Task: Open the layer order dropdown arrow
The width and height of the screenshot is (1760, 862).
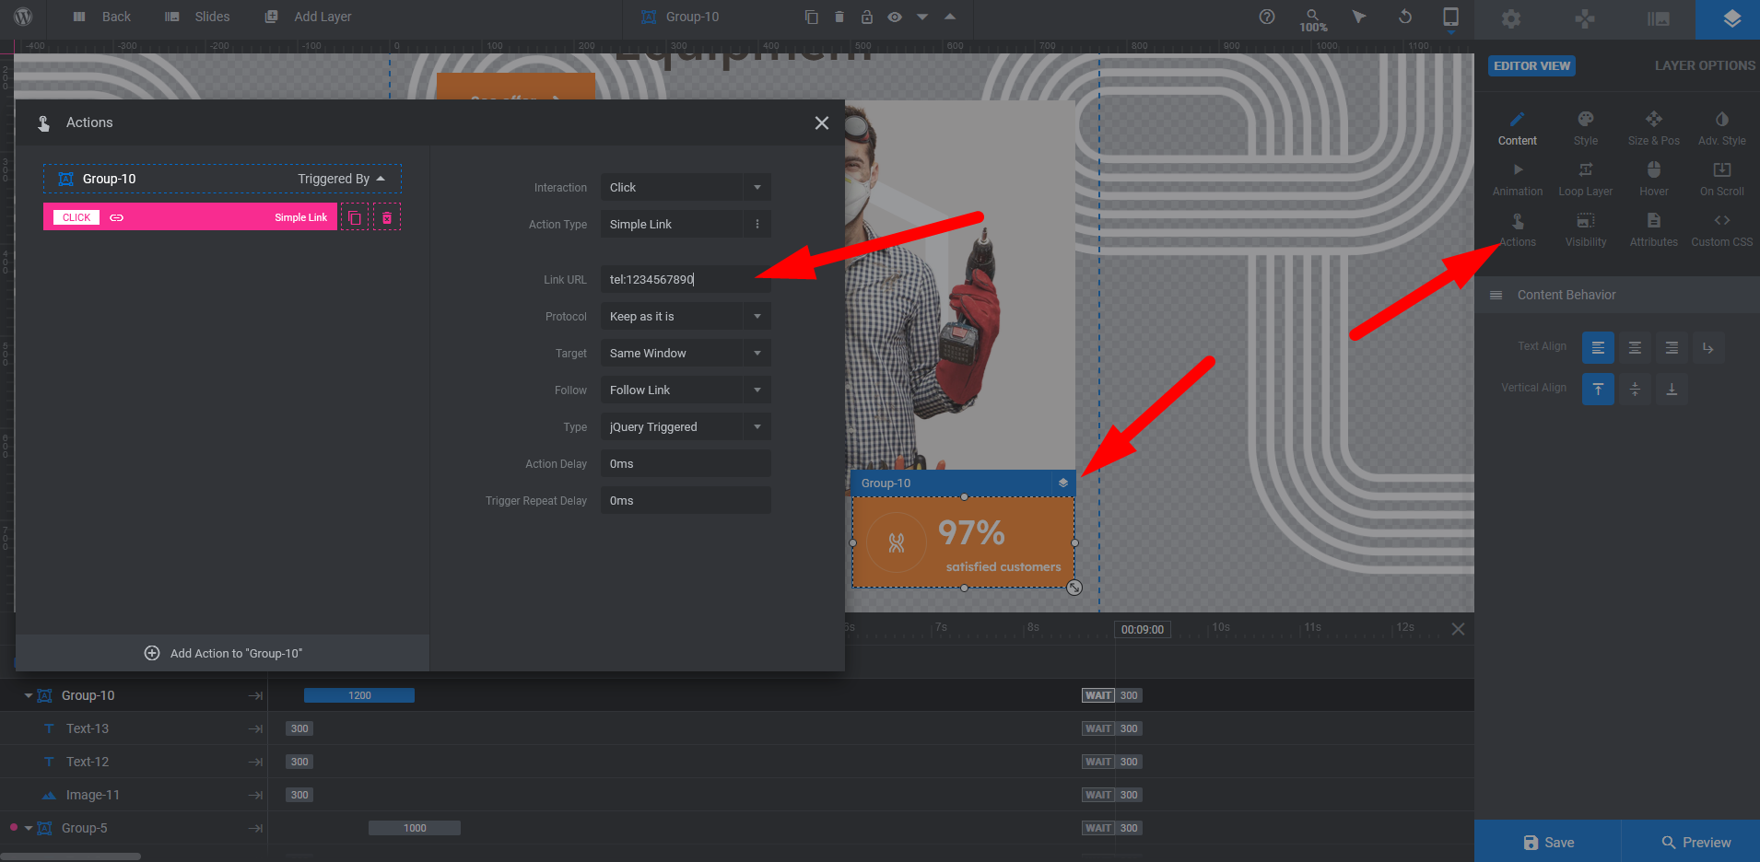Action: click(922, 17)
